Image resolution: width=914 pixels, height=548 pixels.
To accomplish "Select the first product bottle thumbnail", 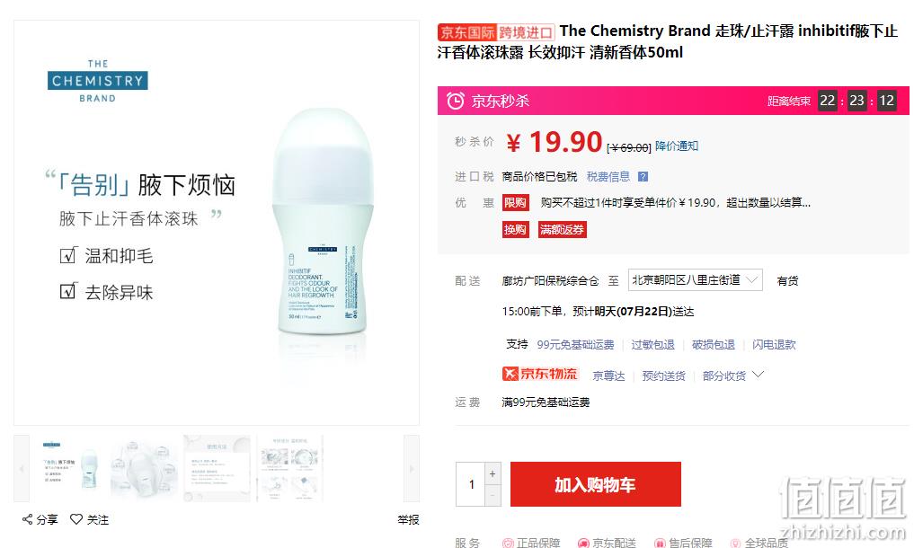I will (69, 468).
